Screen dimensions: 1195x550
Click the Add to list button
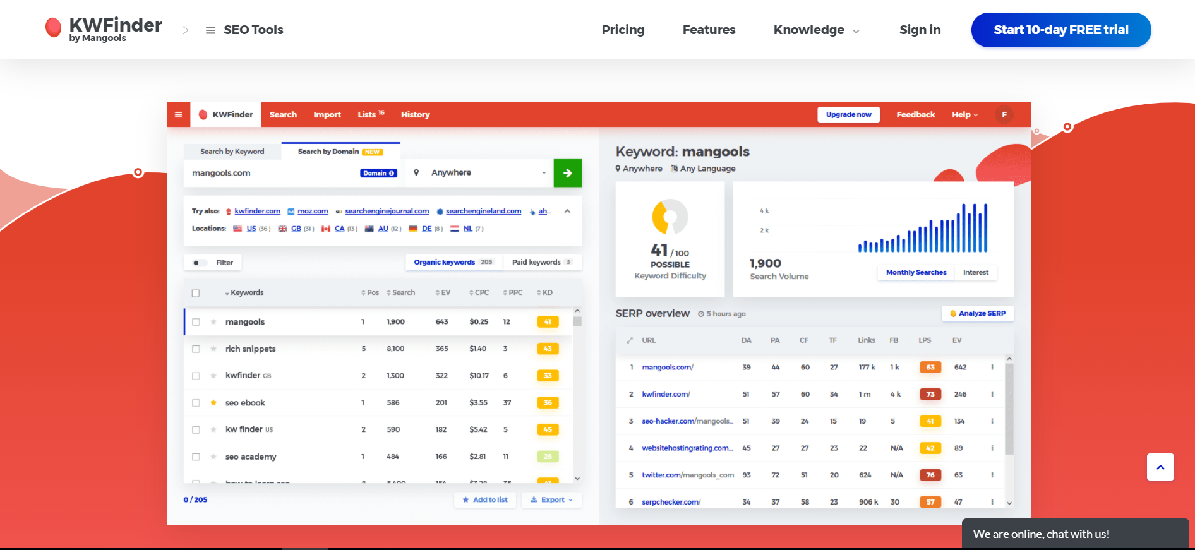(485, 499)
